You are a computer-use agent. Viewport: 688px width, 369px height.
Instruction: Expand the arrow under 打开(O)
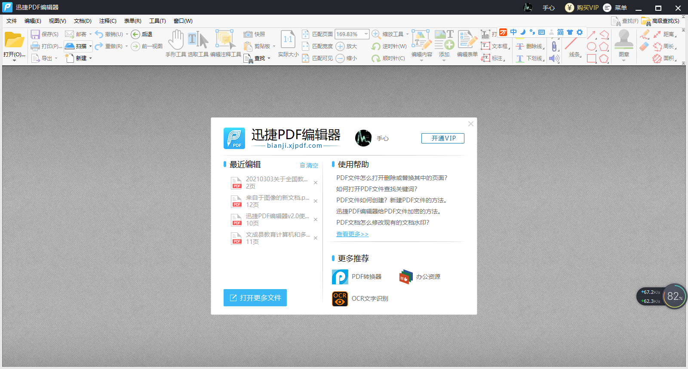[x=14, y=61]
